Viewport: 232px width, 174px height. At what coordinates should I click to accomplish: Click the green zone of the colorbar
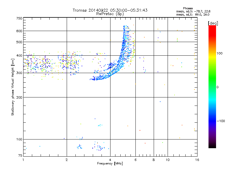pos(212,78)
